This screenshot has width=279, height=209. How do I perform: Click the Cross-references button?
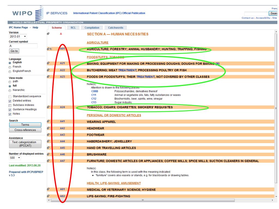[25, 130]
